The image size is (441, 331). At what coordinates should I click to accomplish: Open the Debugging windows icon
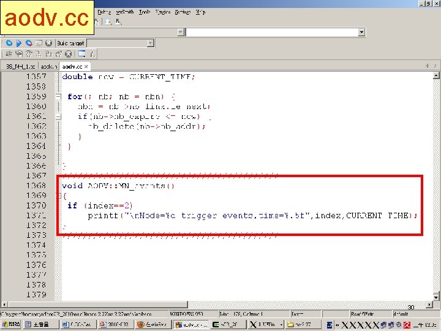tap(82, 54)
